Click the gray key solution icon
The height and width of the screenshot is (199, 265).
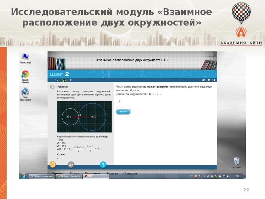(71, 165)
